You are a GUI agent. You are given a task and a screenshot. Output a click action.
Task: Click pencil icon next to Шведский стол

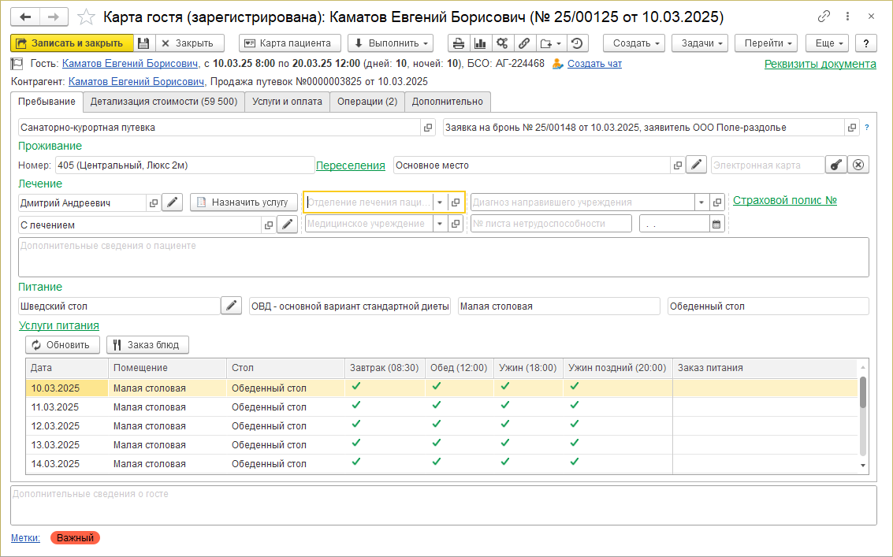pyautogui.click(x=231, y=306)
